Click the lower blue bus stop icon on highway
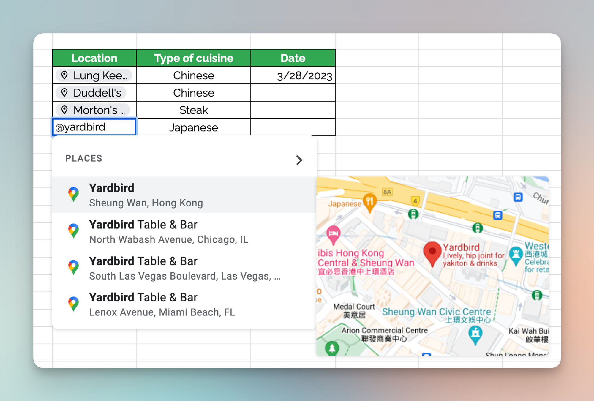 (498, 215)
